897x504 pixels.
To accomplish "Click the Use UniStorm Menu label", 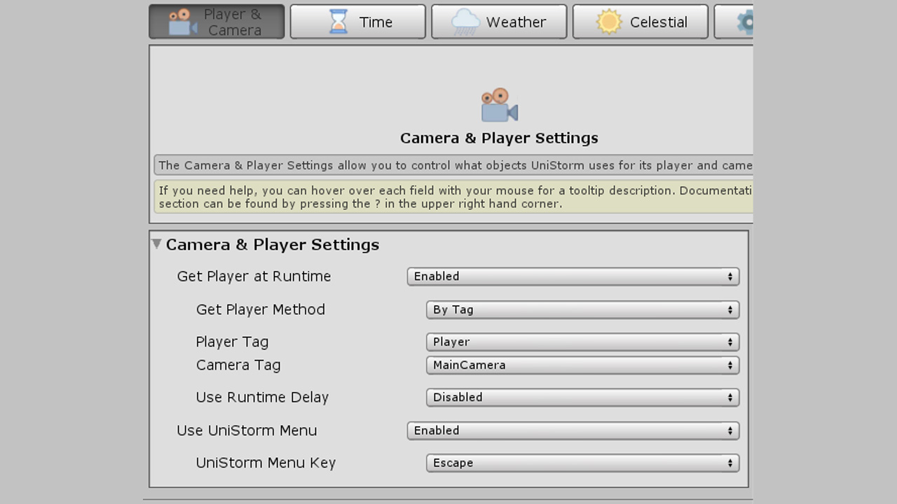I will pyautogui.click(x=247, y=430).
